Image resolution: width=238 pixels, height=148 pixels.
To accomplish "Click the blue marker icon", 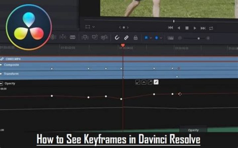I will (156, 38).
